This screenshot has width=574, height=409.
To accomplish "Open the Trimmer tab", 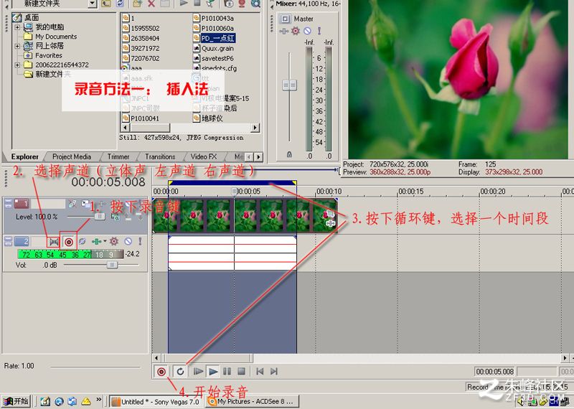I will click(x=118, y=156).
